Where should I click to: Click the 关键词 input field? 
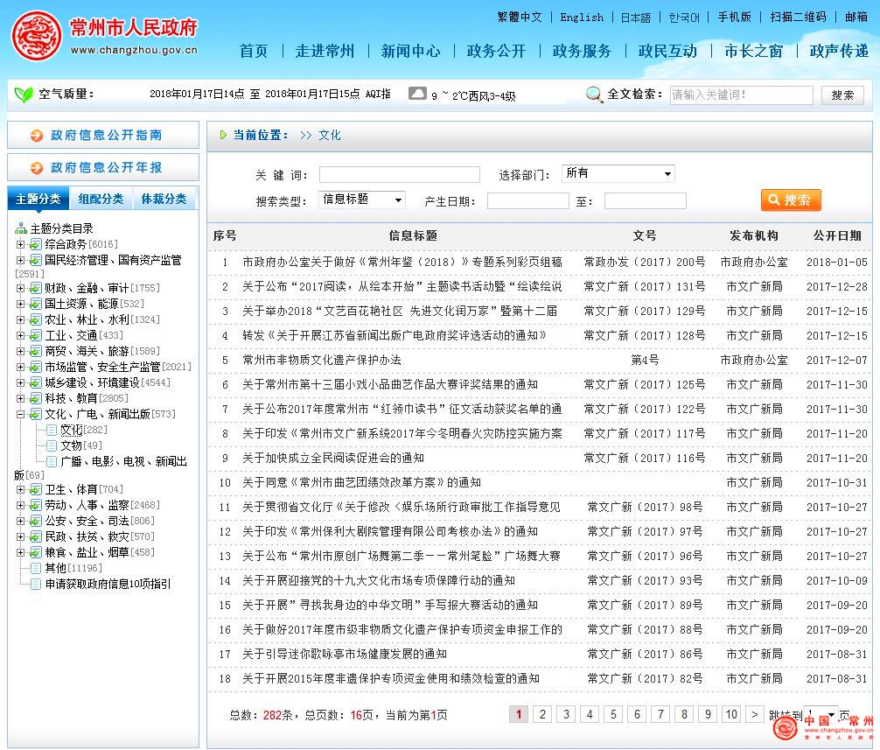click(399, 175)
